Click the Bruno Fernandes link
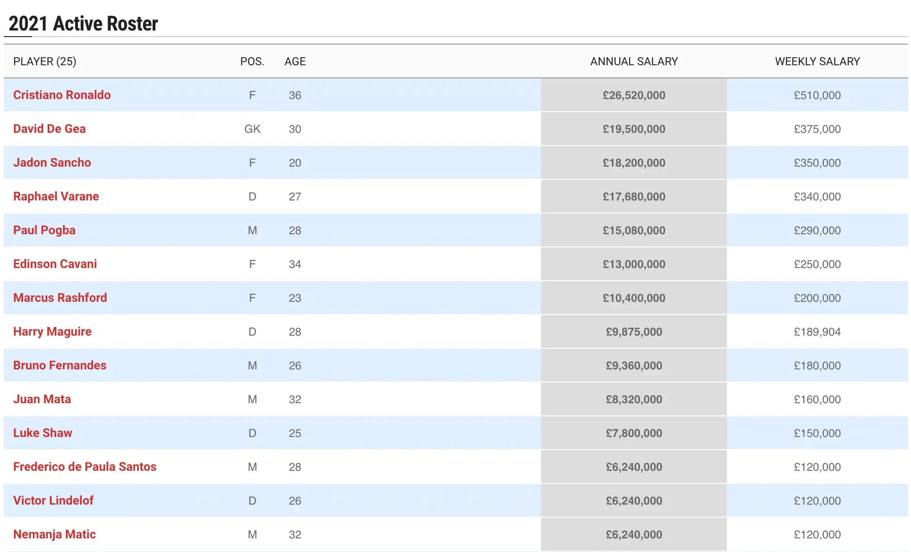 click(60, 365)
